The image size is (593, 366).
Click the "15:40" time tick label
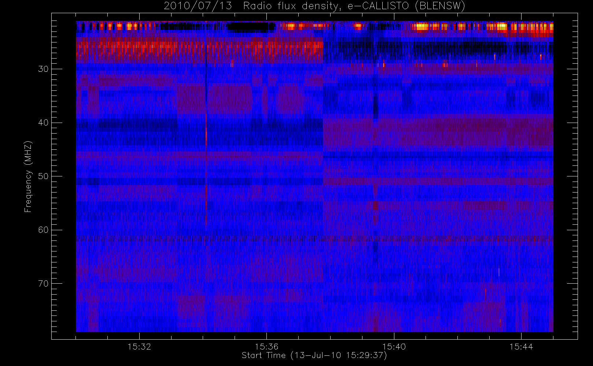pyautogui.click(x=394, y=346)
